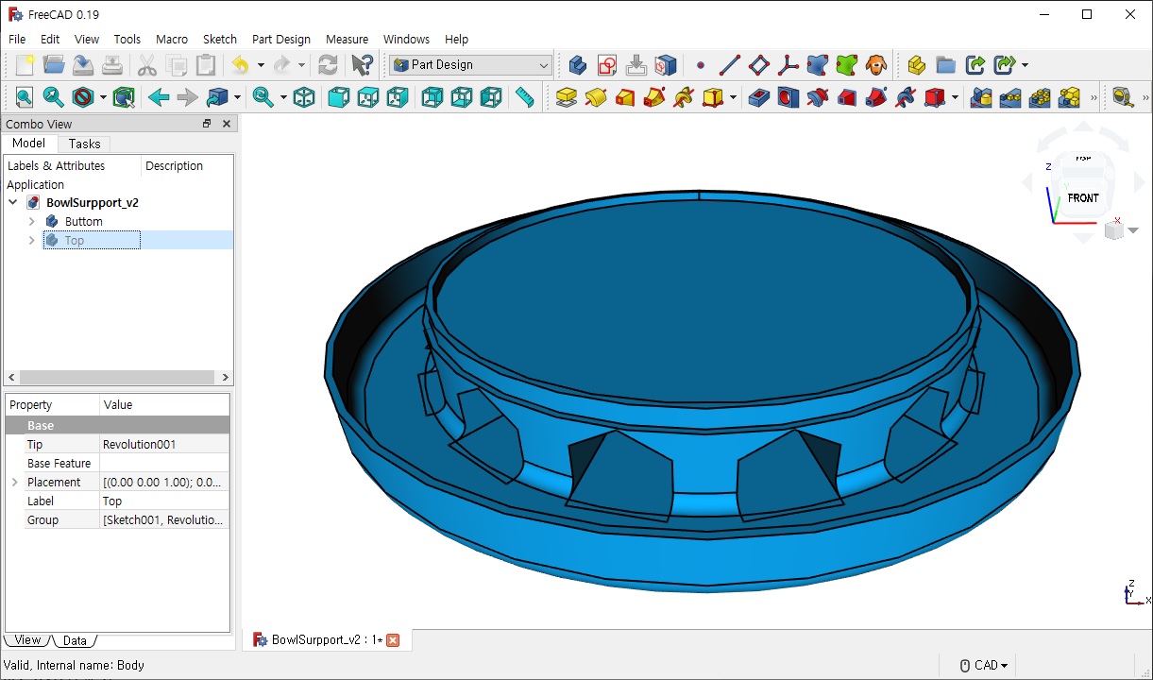Viewport: 1153px width, 680px height.
Task: Create a datum line
Action: point(729,65)
